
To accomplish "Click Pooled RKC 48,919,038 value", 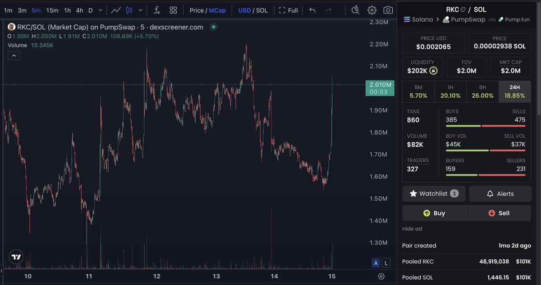I will (x=495, y=262).
